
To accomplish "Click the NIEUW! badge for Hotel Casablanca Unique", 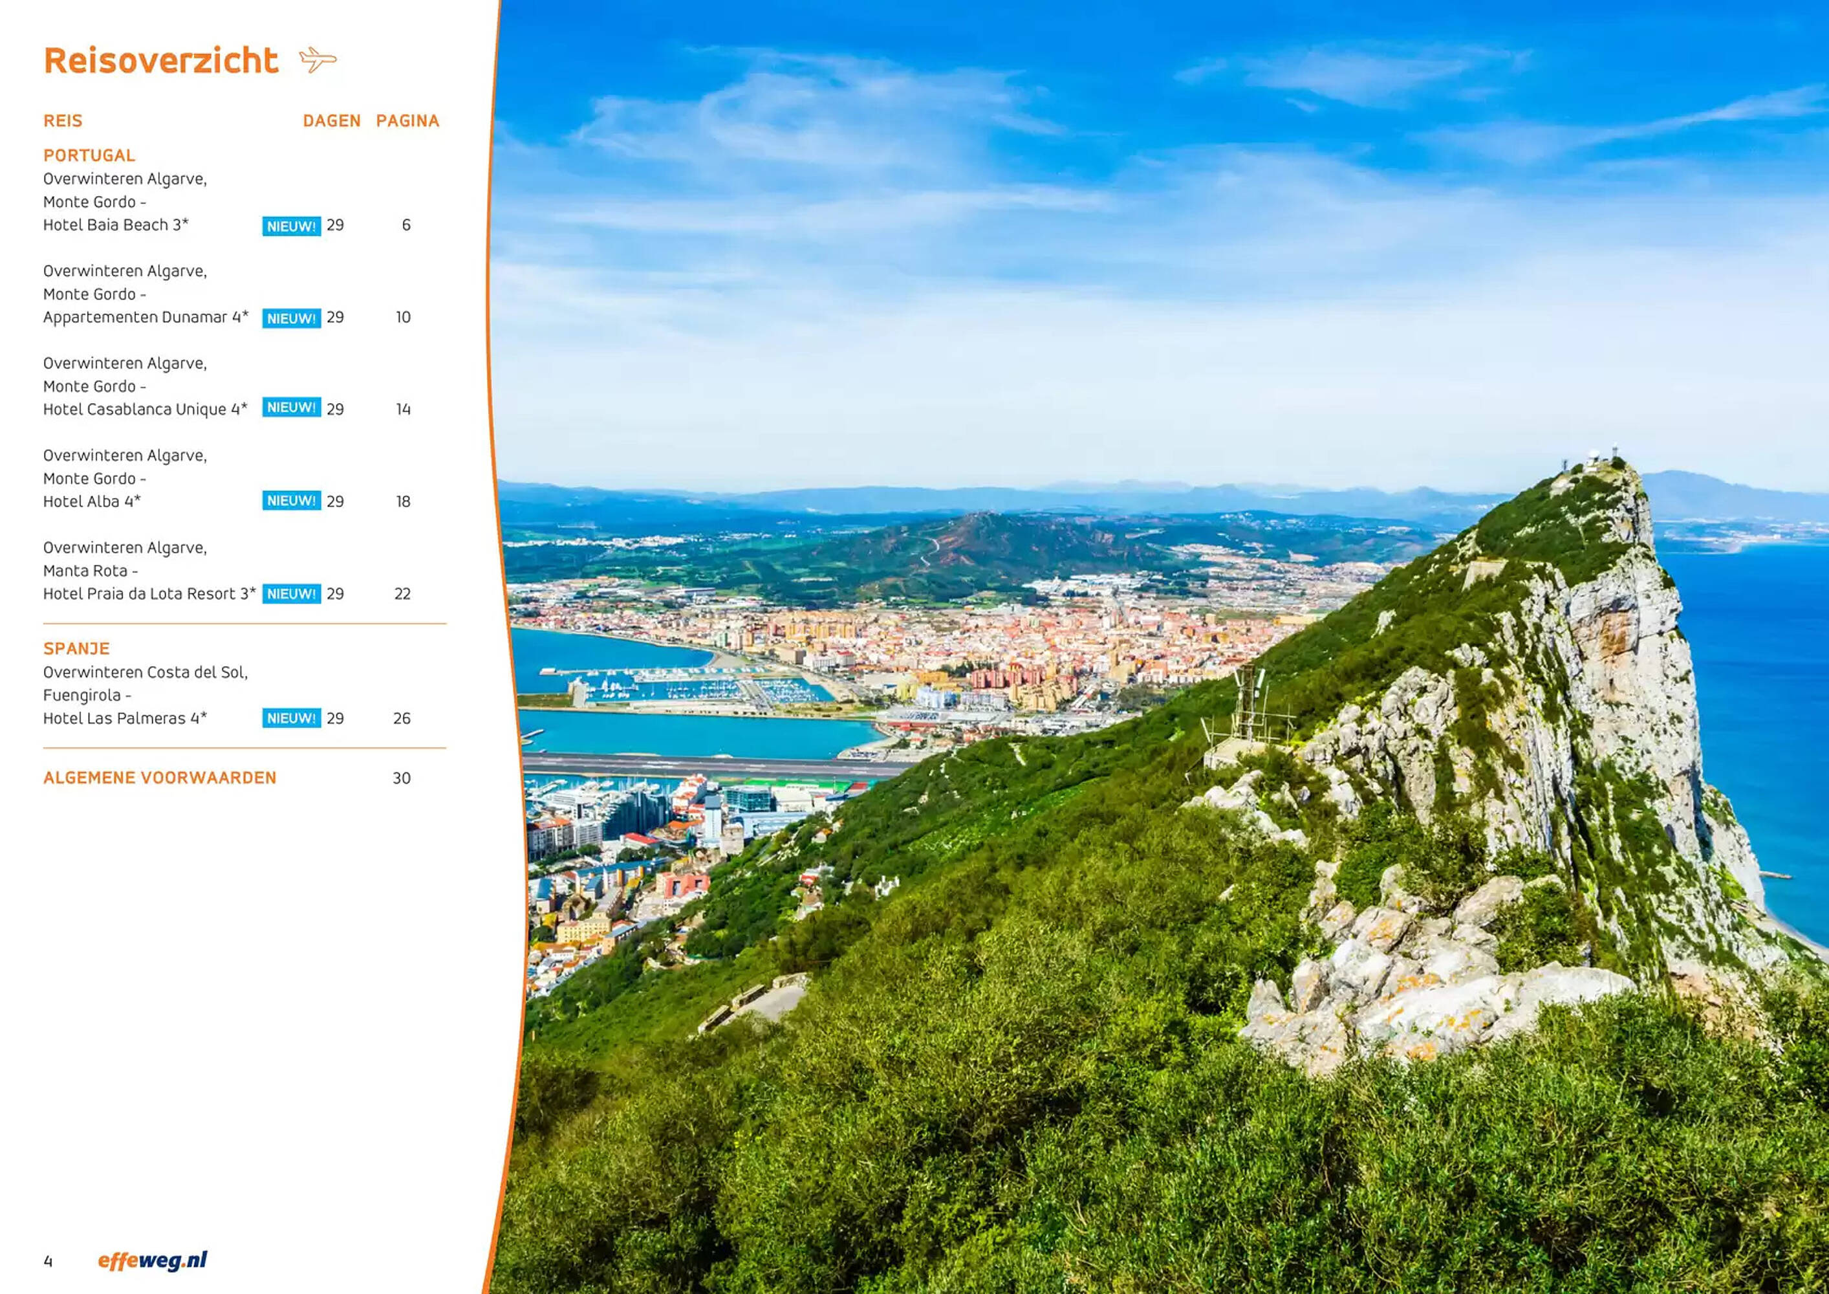I will point(292,407).
